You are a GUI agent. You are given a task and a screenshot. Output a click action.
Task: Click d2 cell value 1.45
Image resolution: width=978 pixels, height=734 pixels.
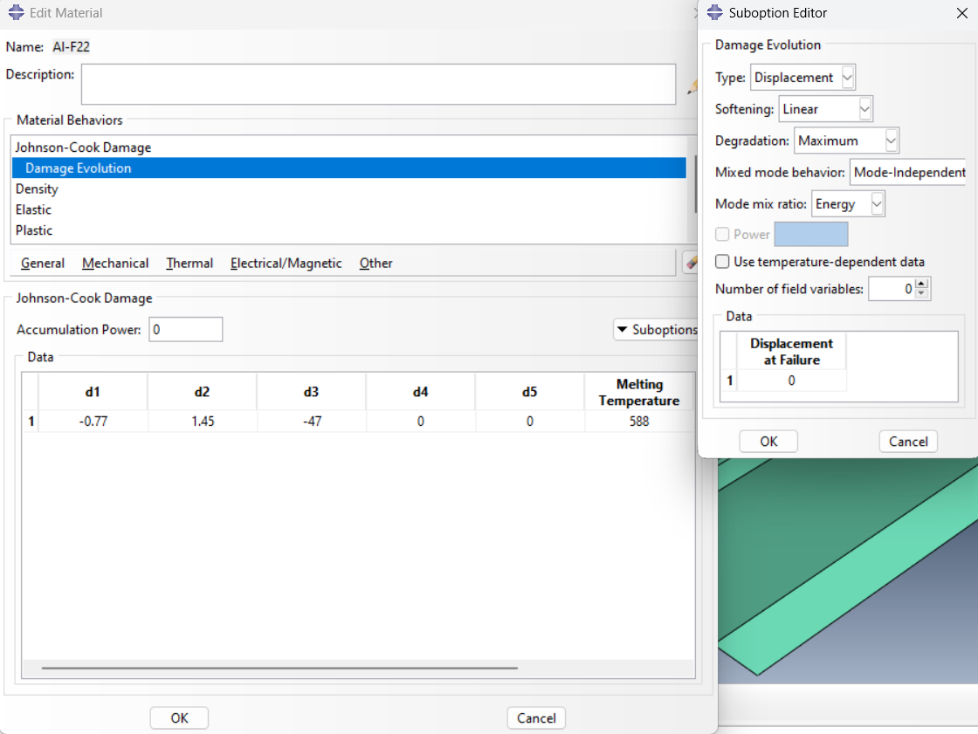click(203, 422)
